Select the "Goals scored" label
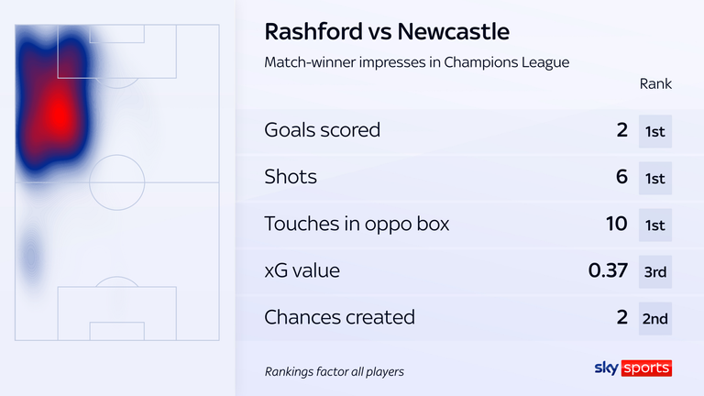 (x=322, y=130)
